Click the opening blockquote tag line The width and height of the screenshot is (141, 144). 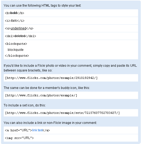click(x=16, y=44)
